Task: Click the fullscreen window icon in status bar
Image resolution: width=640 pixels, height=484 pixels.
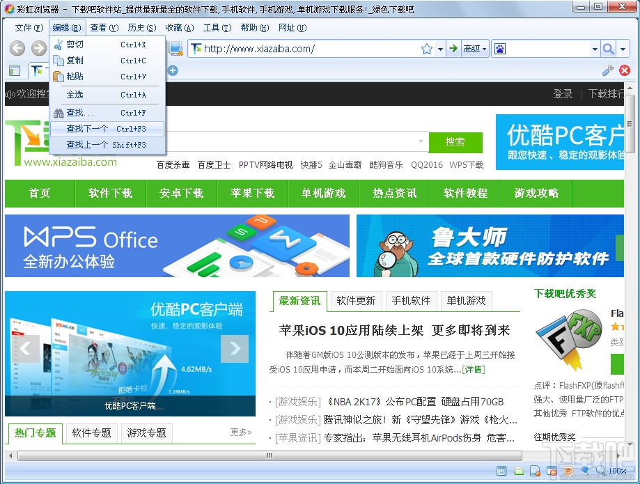Action: (x=501, y=471)
